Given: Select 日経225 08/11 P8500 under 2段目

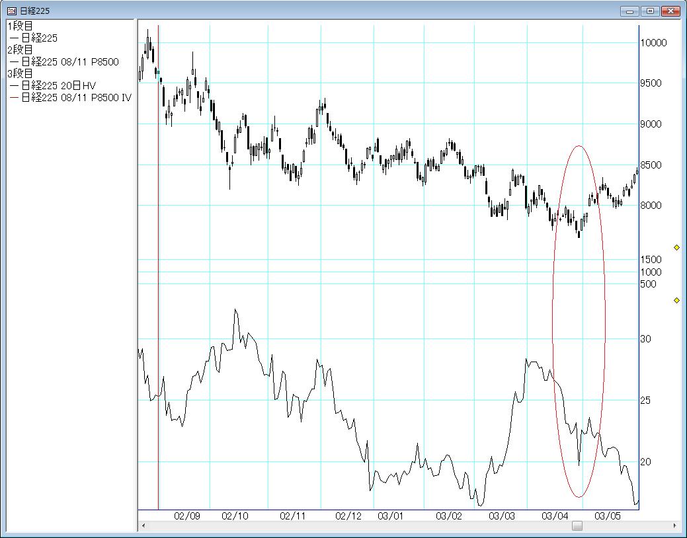Looking at the screenshot, I should point(69,62).
